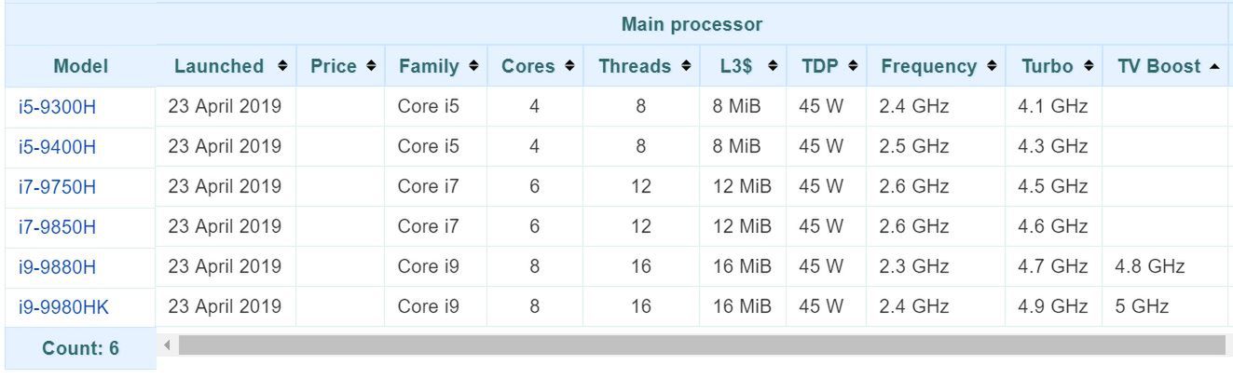The image size is (1233, 379).
Task: Click the Price column sort arrows
Action: coord(371,66)
